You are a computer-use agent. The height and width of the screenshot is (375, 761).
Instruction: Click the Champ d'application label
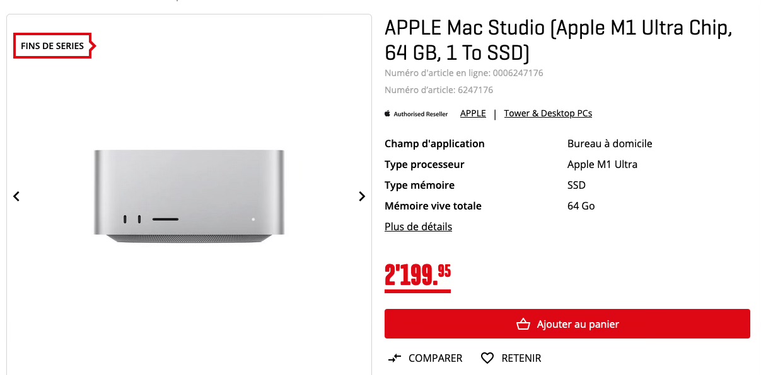click(434, 143)
